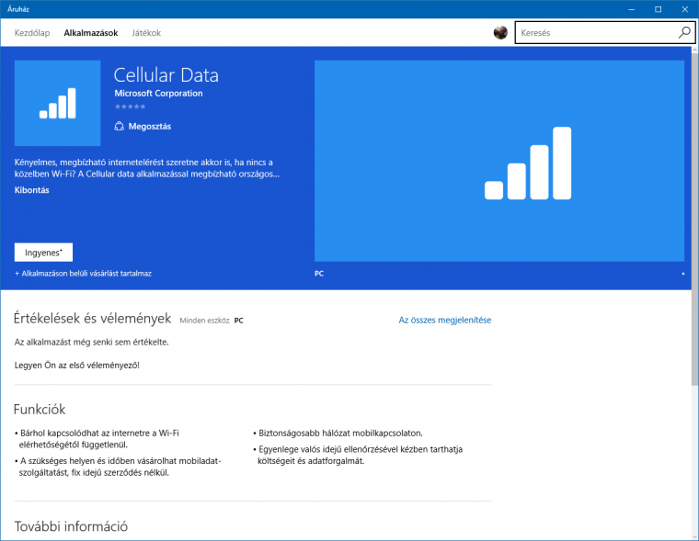Click the 'További információ' heading

(x=71, y=526)
